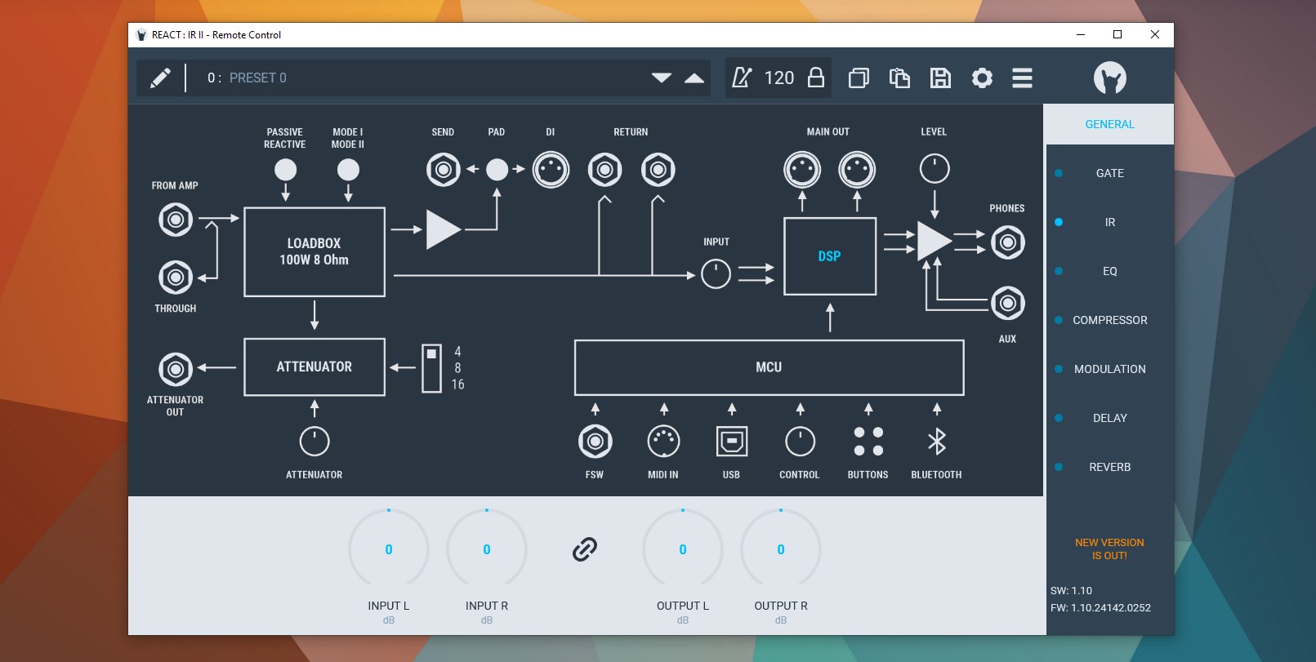This screenshot has width=1316, height=662.
Task: Click the SEND jack icon
Action: click(x=444, y=170)
